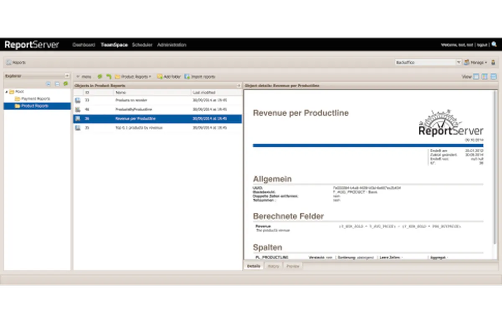Click report icon of Revenue per Productline
The width and height of the screenshot is (502, 323).
coord(78,118)
